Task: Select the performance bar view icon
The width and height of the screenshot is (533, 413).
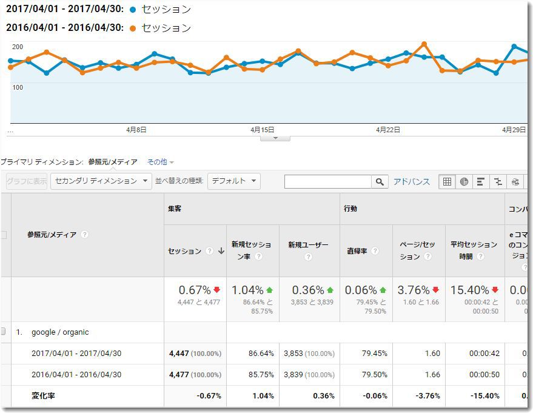Action: 481,181
